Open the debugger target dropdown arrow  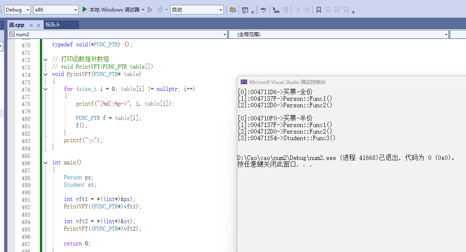[143, 10]
